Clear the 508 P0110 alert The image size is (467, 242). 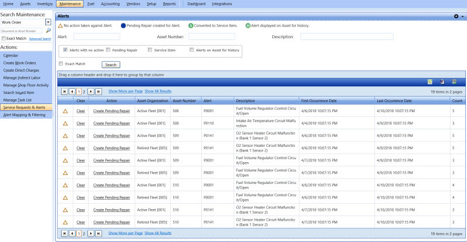[80, 123]
